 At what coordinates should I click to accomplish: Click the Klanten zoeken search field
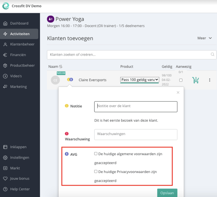pyautogui.click(x=129, y=55)
